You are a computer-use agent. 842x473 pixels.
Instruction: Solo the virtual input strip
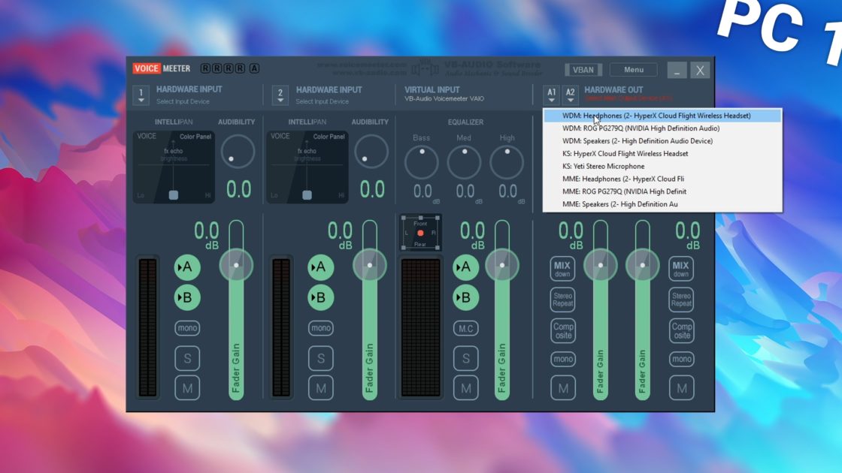(x=465, y=358)
